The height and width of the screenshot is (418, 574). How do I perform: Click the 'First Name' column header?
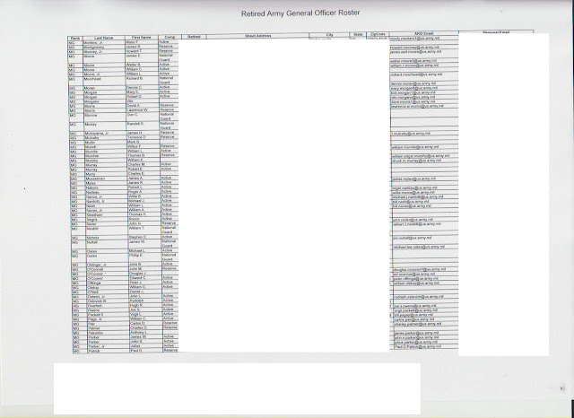click(142, 38)
